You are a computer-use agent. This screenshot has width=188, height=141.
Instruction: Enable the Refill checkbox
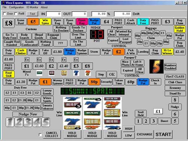click(x=16, y=14)
